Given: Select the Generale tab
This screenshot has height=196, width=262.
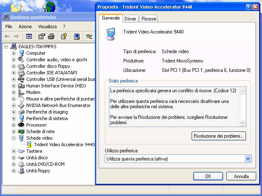Looking at the screenshot, I should point(111,18).
